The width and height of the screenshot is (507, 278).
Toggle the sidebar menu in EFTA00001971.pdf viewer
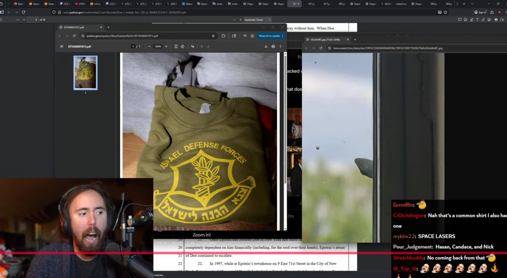click(x=62, y=47)
